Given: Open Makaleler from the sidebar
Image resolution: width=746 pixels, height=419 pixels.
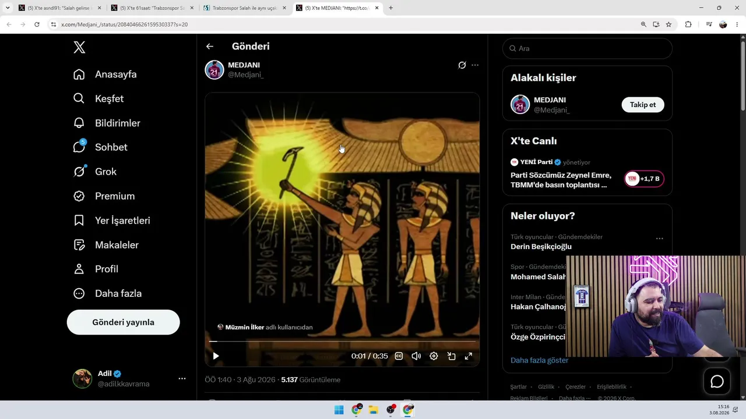Looking at the screenshot, I should [x=106, y=245].
